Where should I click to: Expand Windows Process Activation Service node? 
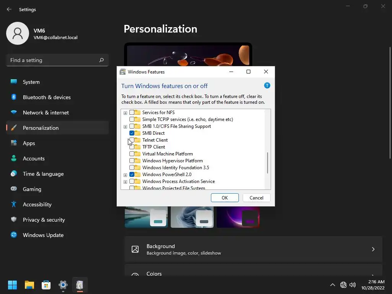tap(125, 182)
